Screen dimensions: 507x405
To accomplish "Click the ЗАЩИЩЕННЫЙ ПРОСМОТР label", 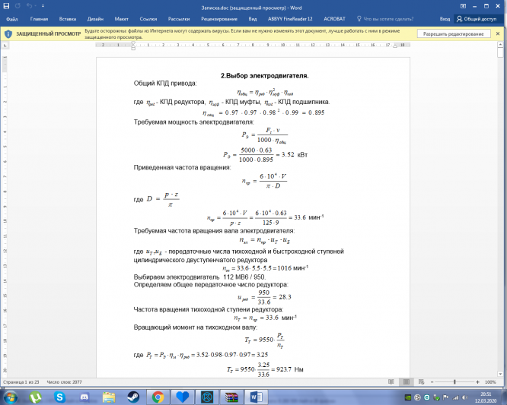I will pyautogui.click(x=49, y=34).
